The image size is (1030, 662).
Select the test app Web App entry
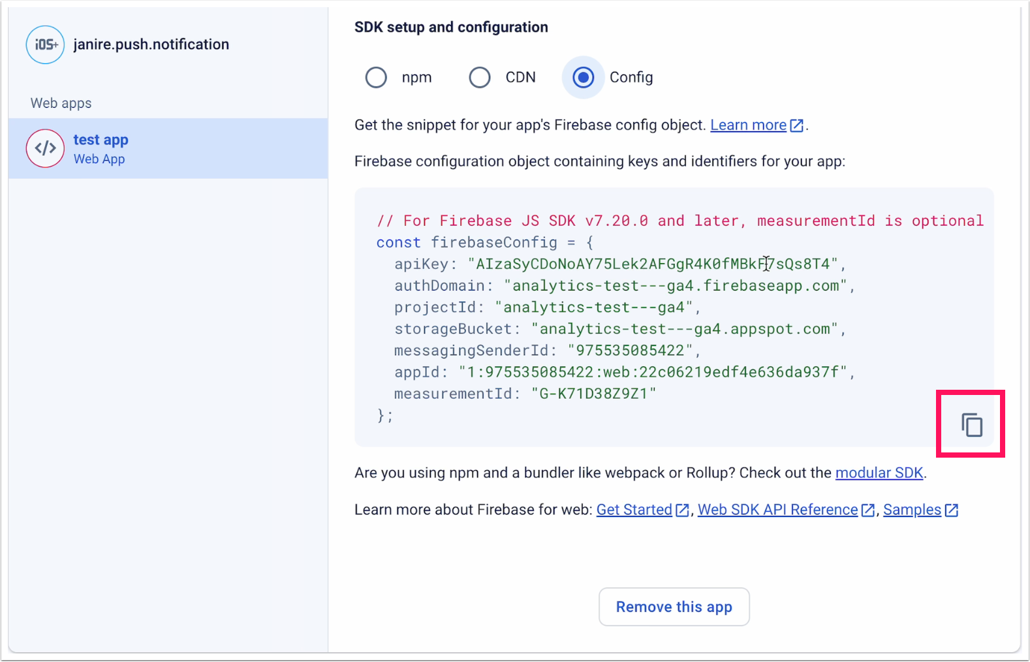click(x=168, y=148)
